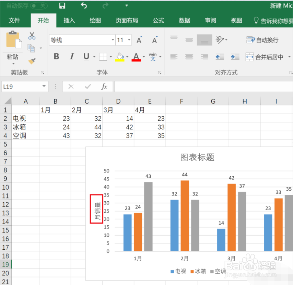
Task: Open the 合并后居中 dropdown arrow
Action: [289, 57]
